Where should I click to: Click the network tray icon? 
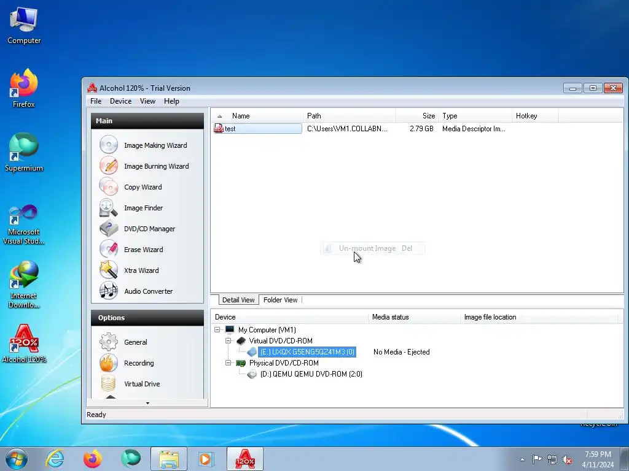click(552, 460)
